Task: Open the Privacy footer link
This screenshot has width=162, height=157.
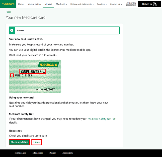Action: click(53, 153)
